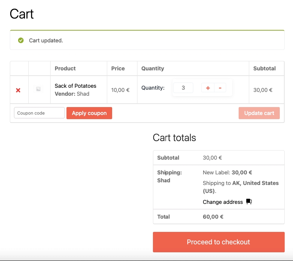Viewport: 293px width, 261px height.
Task: Open the Sack of Potatoes product thumbnail
Action: tap(38, 89)
